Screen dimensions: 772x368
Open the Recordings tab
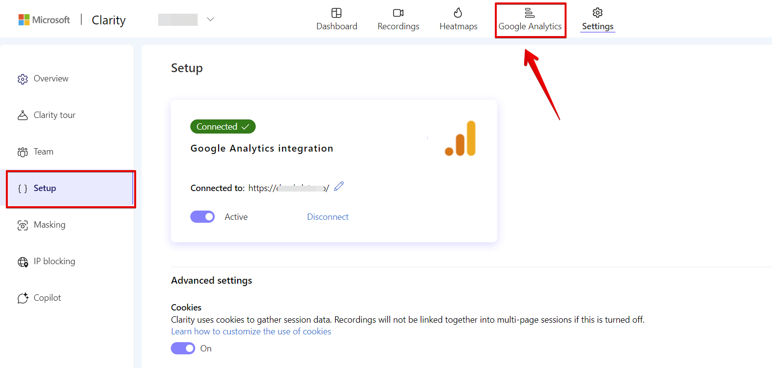(x=398, y=19)
